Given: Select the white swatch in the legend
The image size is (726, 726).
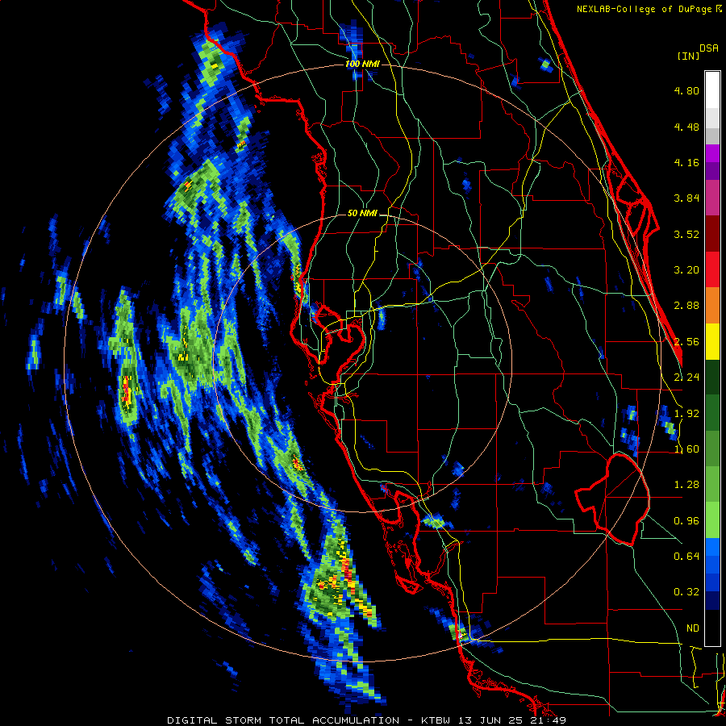Looking at the screenshot, I should point(712,90).
